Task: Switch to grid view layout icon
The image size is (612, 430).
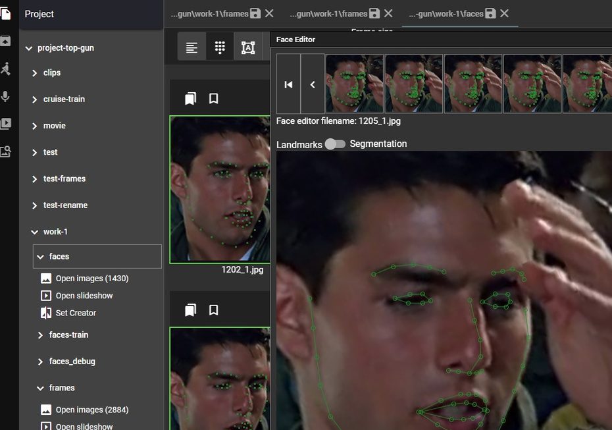Action: pos(220,47)
